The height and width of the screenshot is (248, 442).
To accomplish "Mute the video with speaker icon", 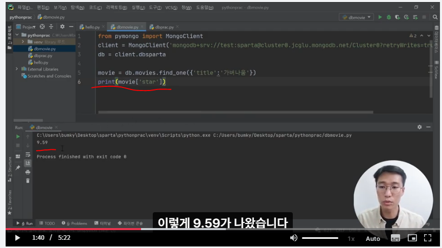I will (x=293, y=238).
